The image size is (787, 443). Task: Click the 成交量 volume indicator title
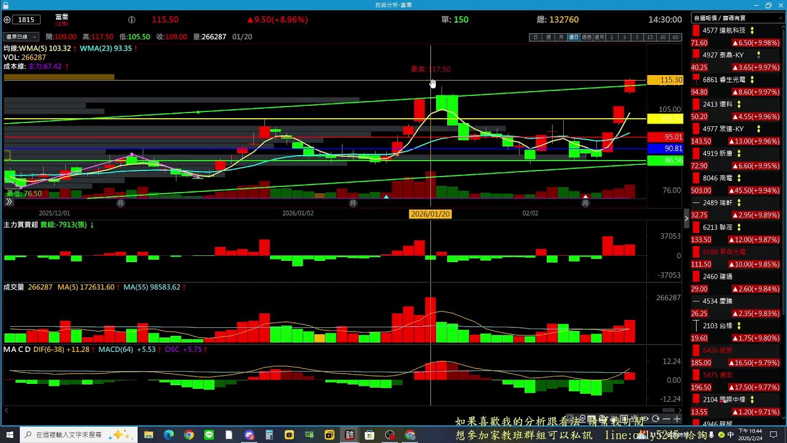pyautogui.click(x=14, y=287)
